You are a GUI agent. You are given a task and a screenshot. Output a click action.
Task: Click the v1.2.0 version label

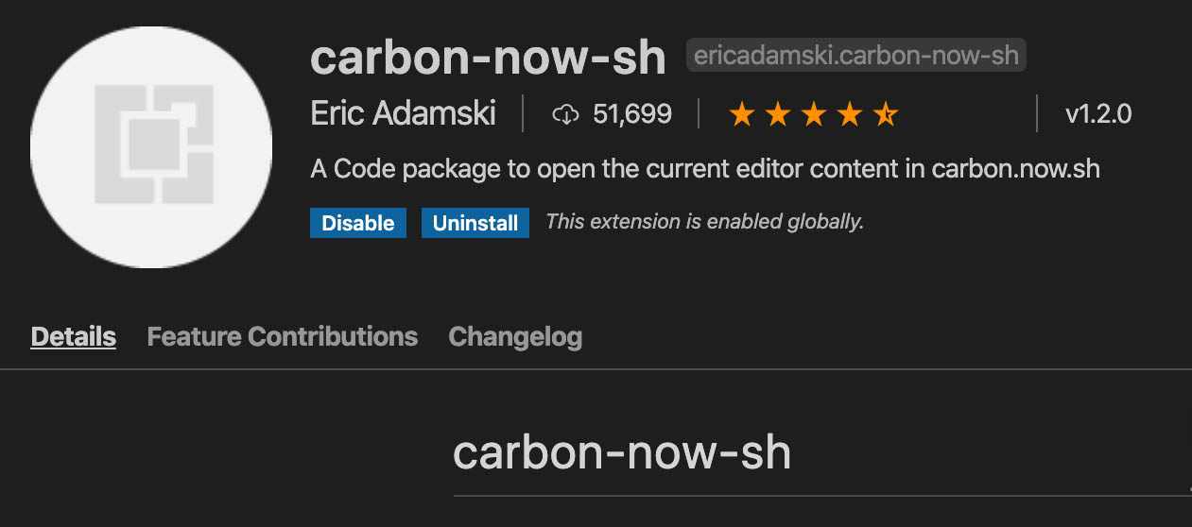tap(1097, 115)
